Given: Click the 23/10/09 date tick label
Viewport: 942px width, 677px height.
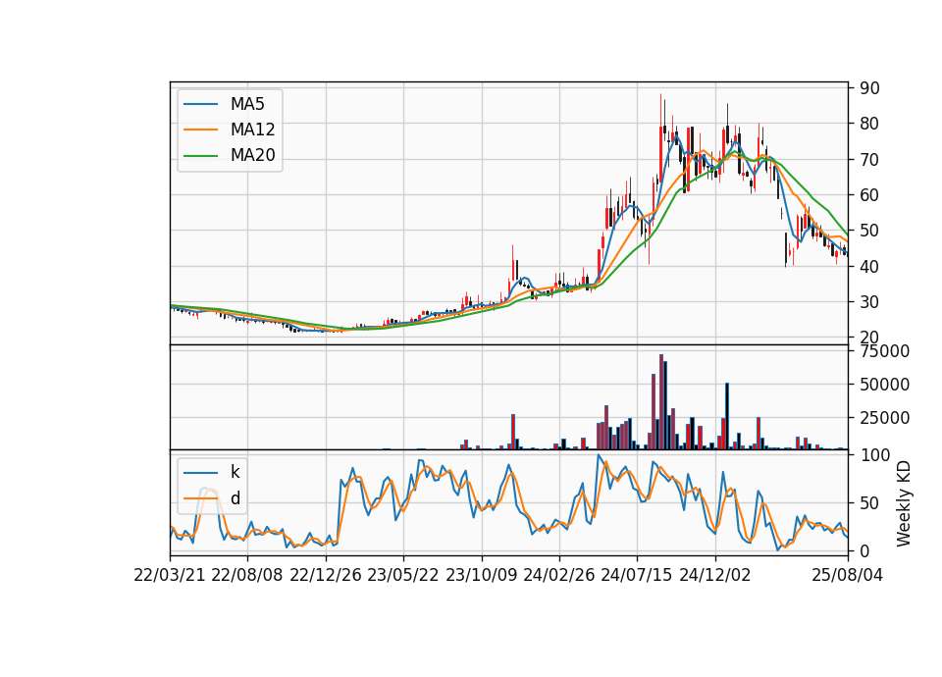Looking at the screenshot, I should pyautogui.click(x=481, y=575).
